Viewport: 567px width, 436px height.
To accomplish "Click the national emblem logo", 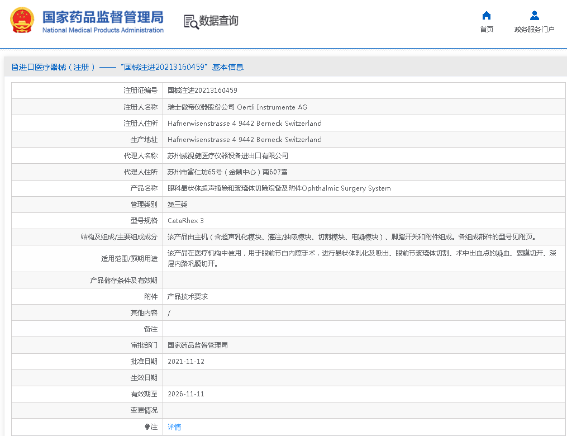I will 22,21.
